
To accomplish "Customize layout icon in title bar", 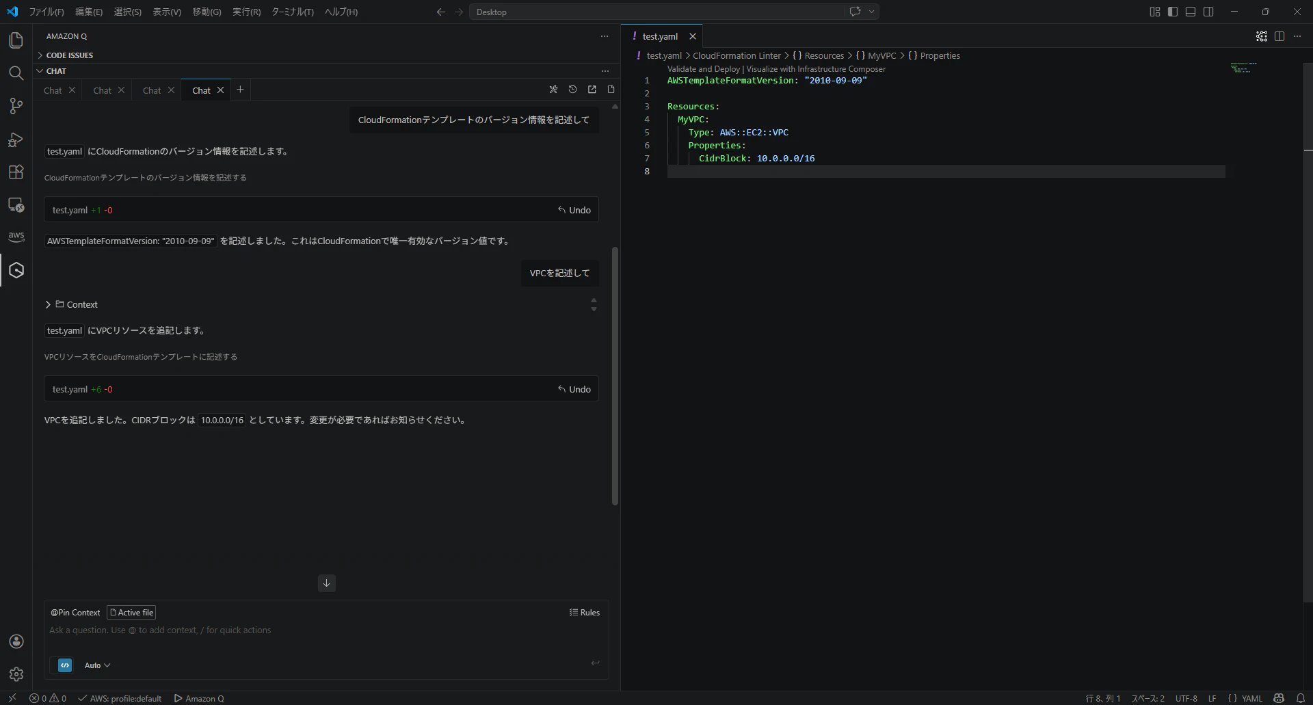I will pos(1155,12).
